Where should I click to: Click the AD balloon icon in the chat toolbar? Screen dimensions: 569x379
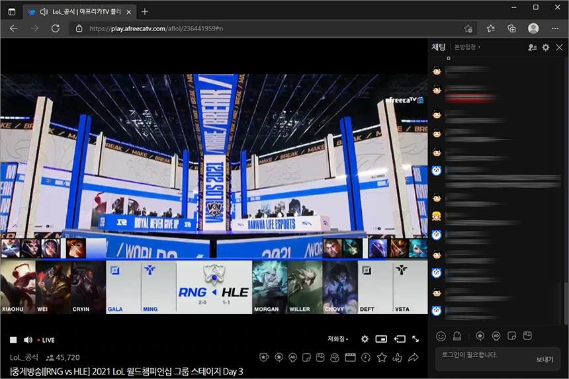[496, 336]
